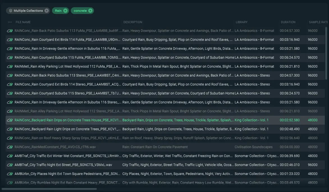Click the cloud icon for RAINConc_RainMedConstant row
The image size is (329, 192).
(x=10, y=147)
